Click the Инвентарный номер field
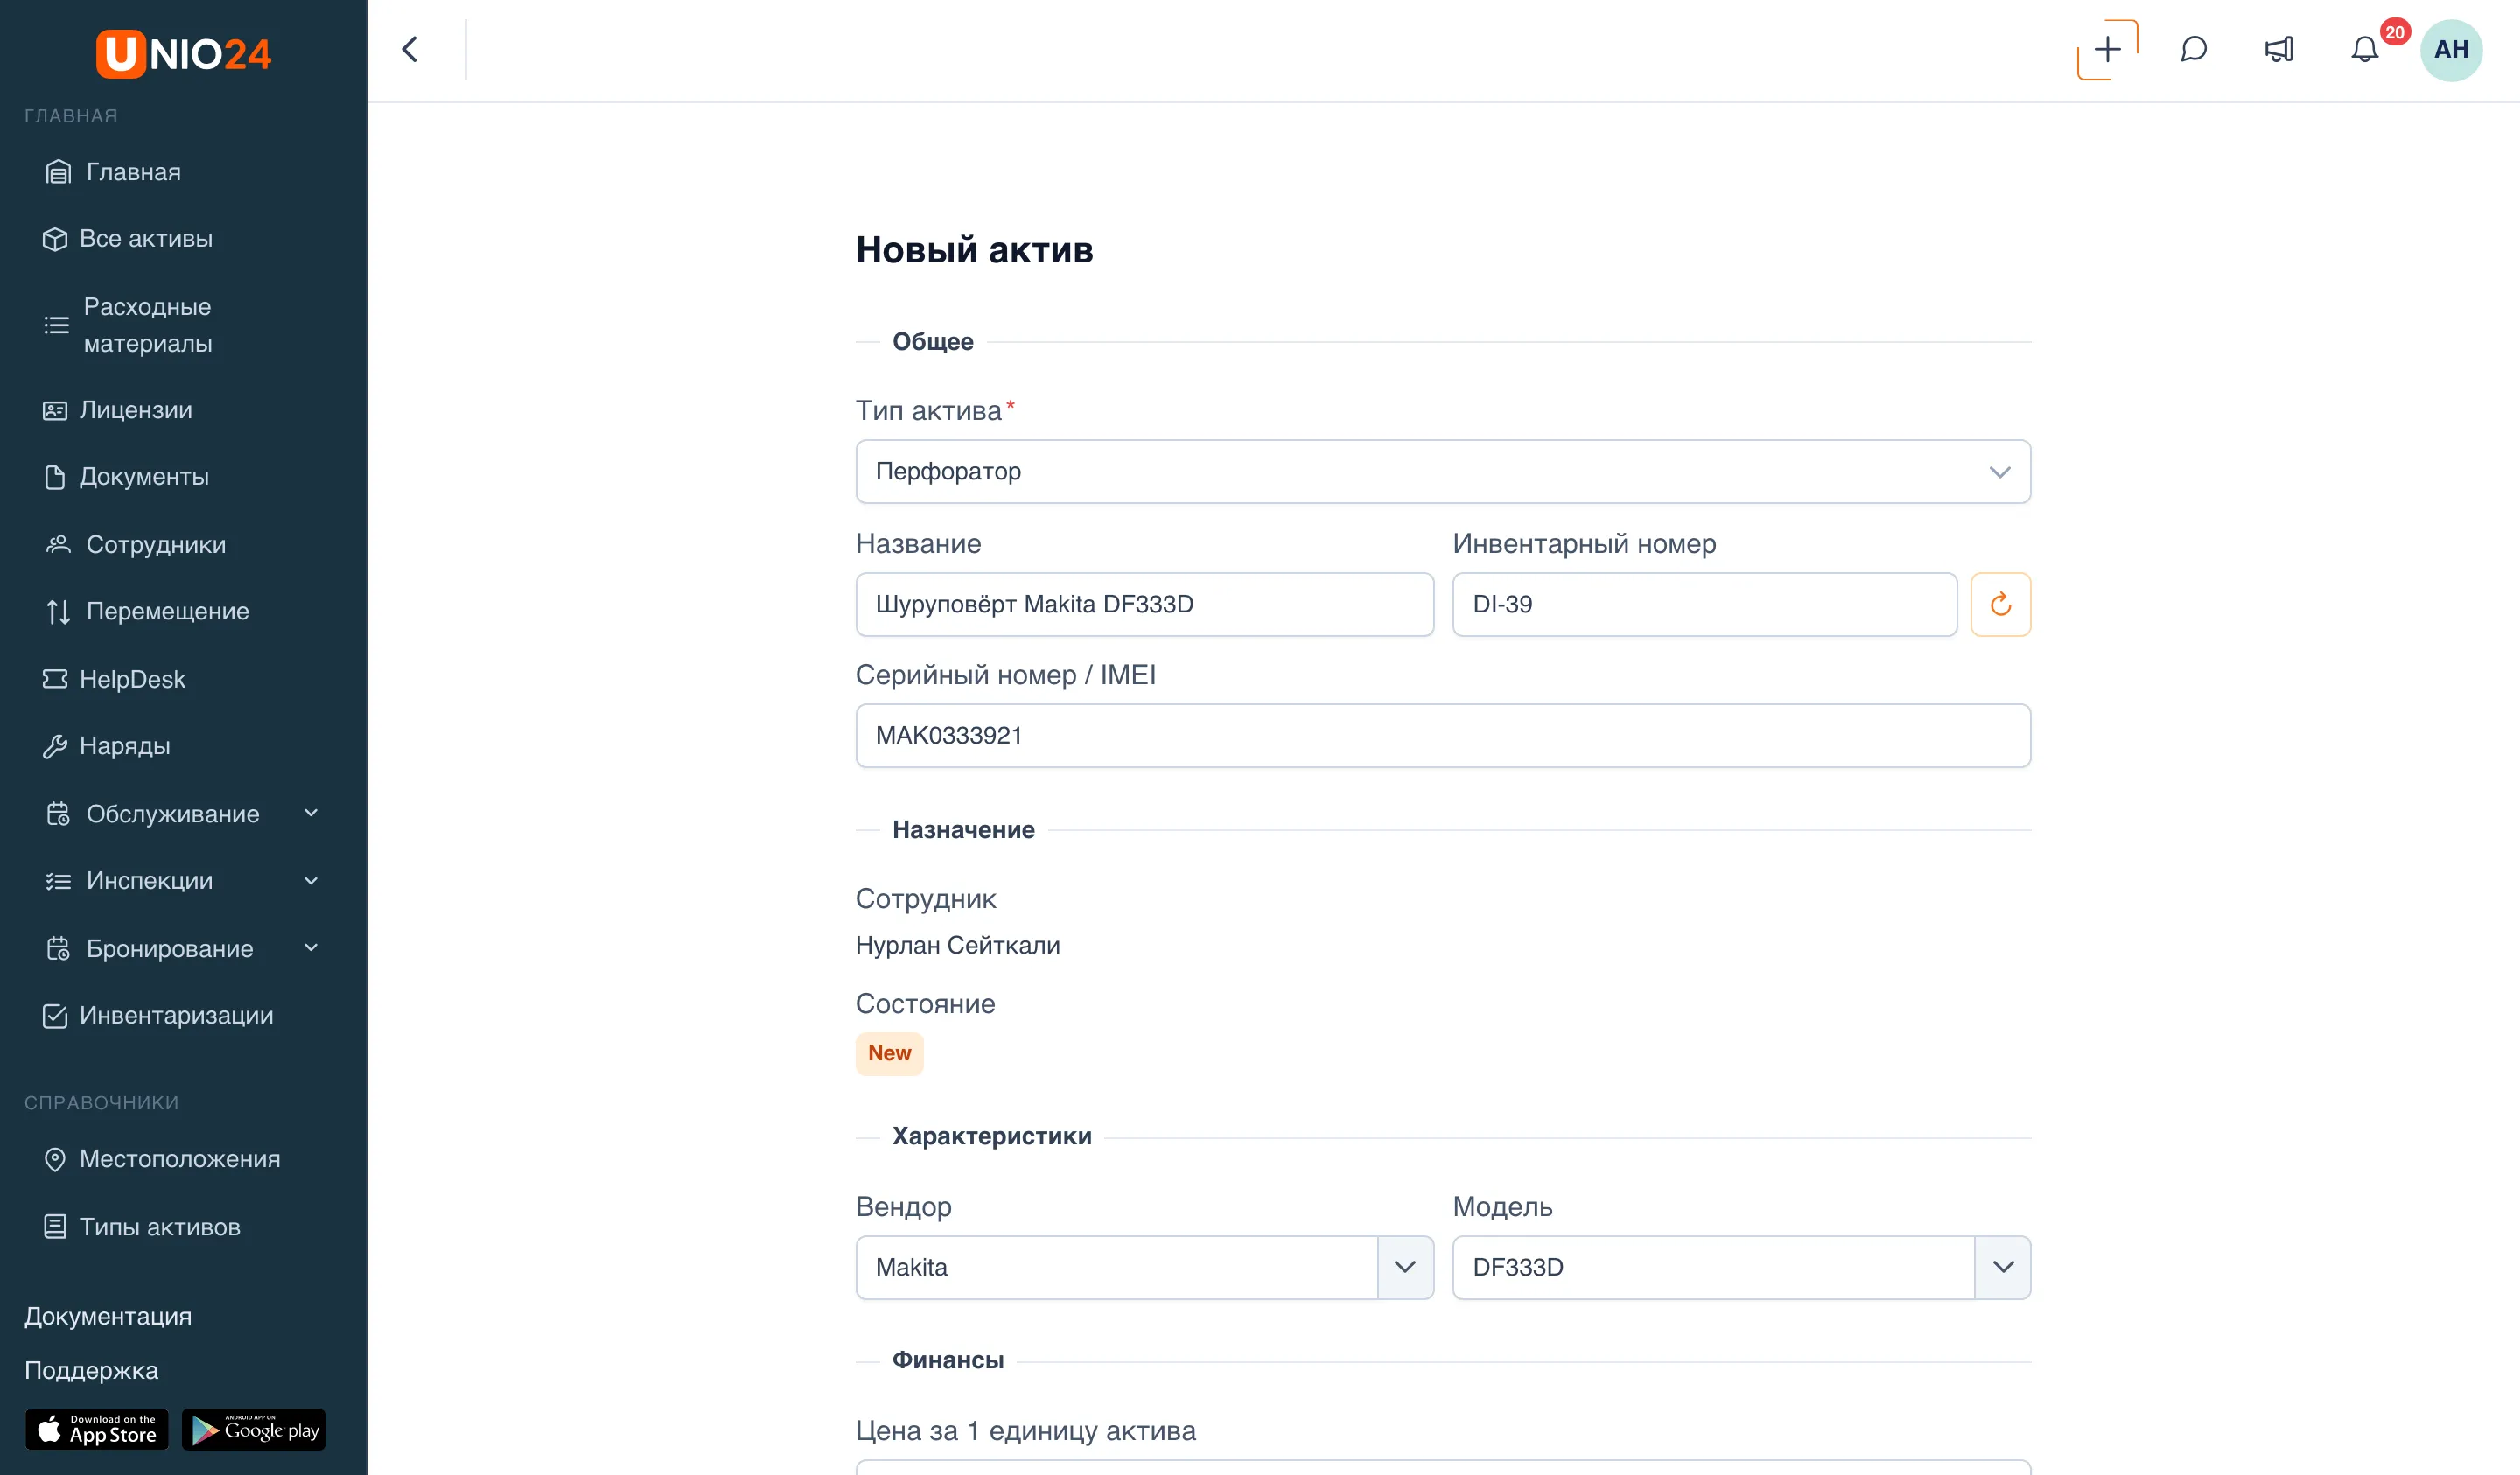The image size is (2520, 1475). [1704, 604]
